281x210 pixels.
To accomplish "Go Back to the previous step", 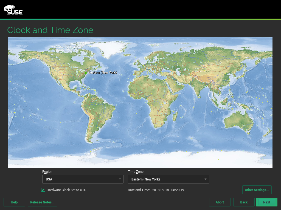I will click(244, 202).
